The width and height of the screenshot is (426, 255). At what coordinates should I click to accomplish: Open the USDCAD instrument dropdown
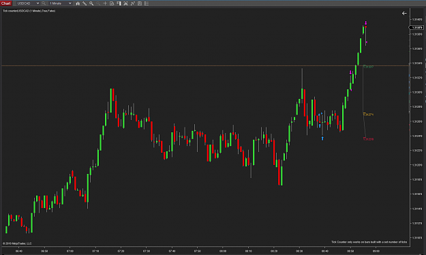point(28,3)
